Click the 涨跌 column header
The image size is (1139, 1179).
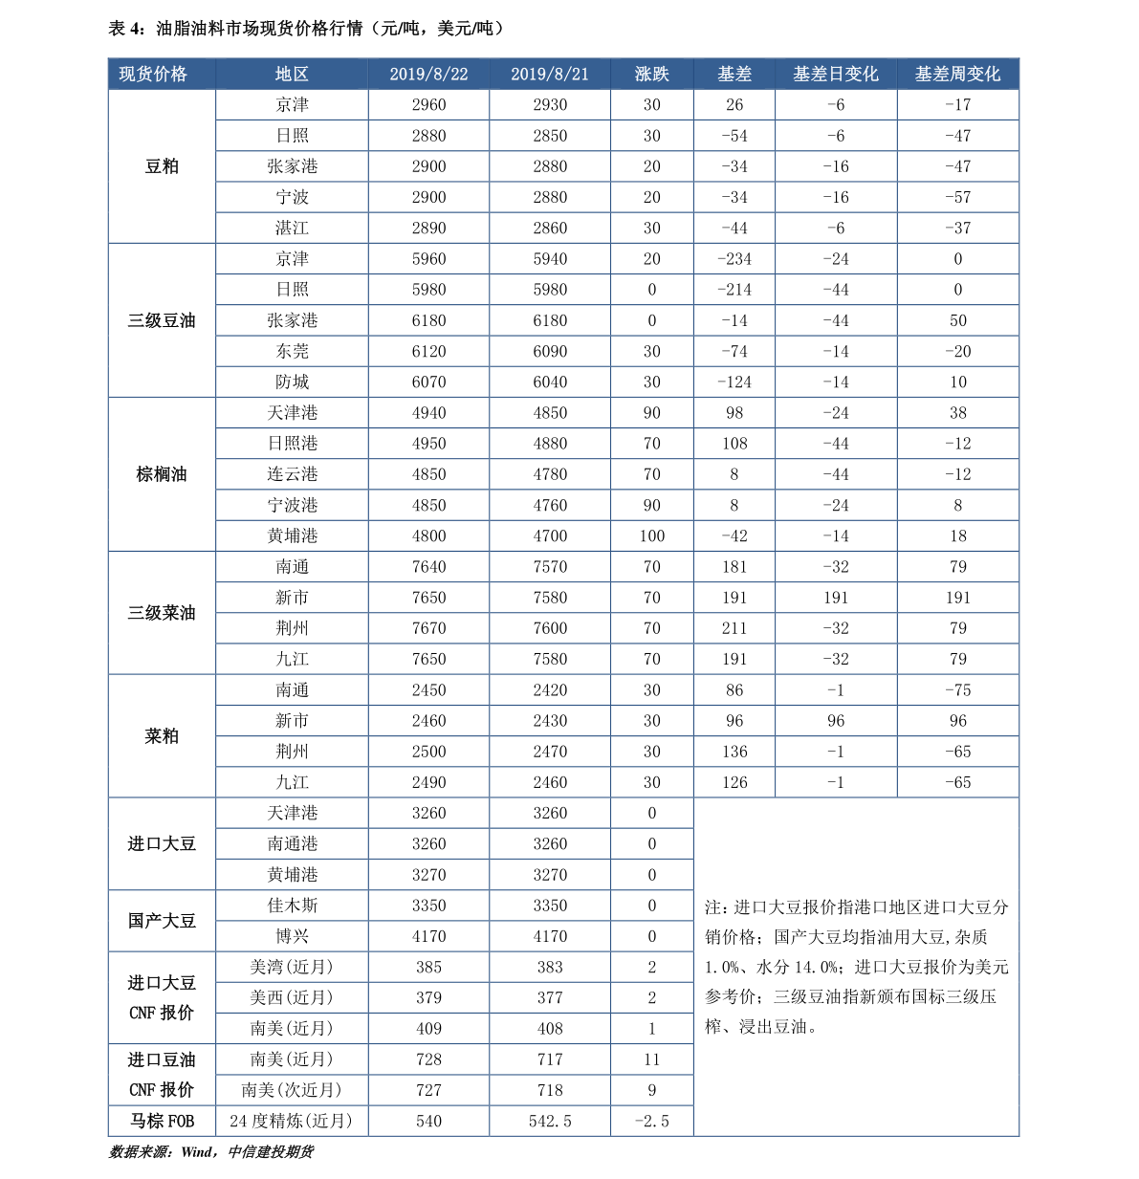point(651,74)
